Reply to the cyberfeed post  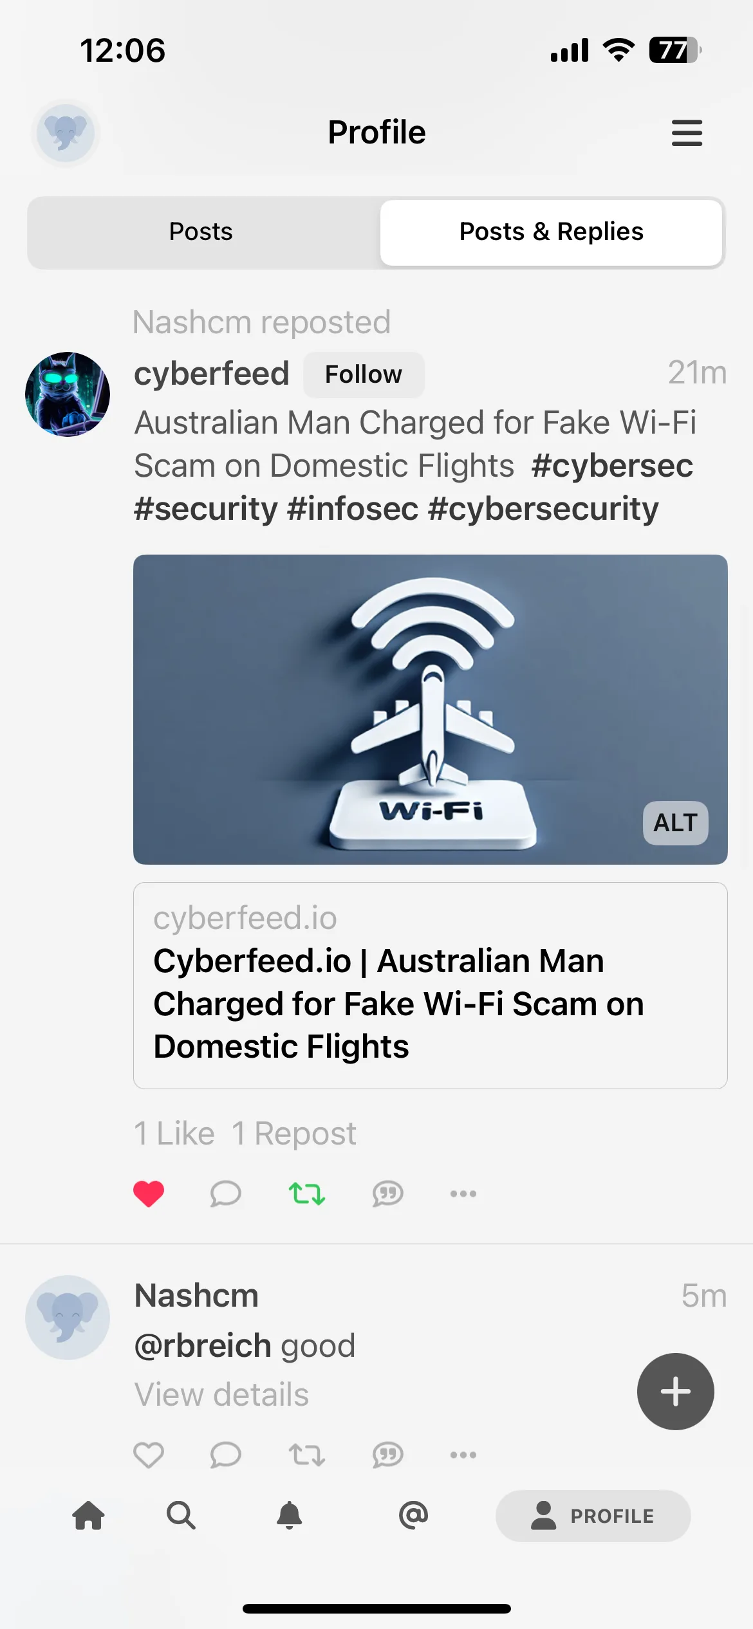tap(226, 1194)
